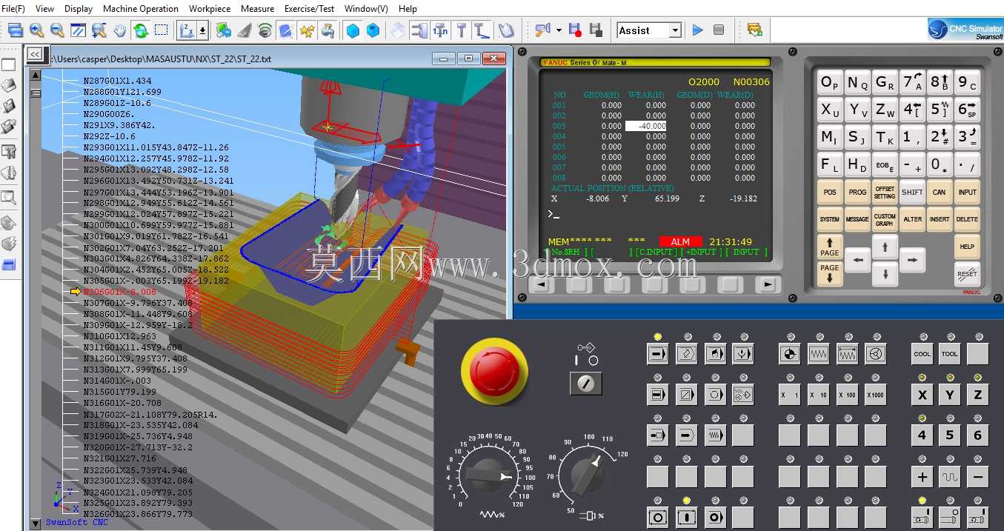Image resolution: width=1004 pixels, height=531 pixels.
Task: Toggle the dry run key
Action: pos(714,435)
